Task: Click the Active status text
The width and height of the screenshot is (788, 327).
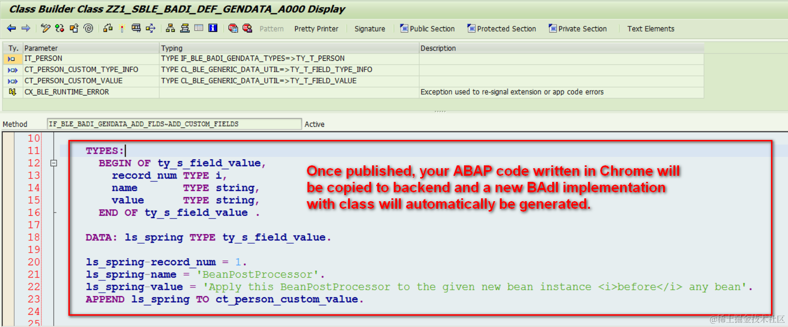Action: tap(315, 124)
